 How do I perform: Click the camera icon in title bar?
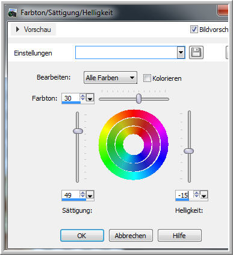coord(13,13)
